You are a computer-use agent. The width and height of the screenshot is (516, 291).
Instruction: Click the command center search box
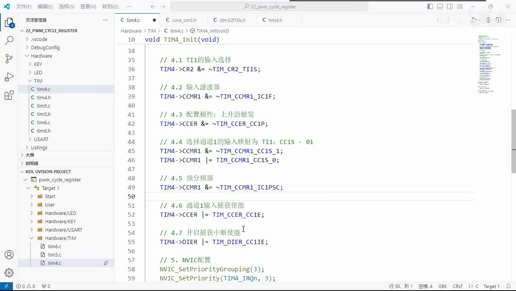pyautogui.click(x=269, y=6)
